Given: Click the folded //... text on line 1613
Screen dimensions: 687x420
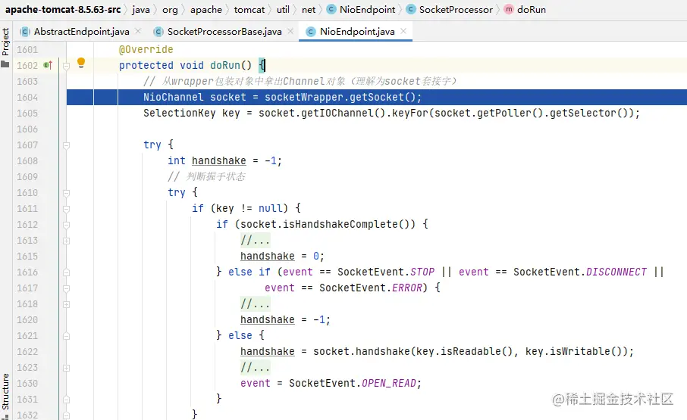Looking at the screenshot, I should point(255,241).
